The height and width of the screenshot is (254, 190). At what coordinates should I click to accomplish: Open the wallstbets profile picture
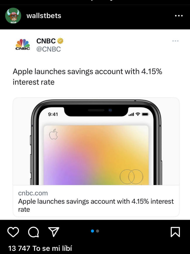(13, 16)
